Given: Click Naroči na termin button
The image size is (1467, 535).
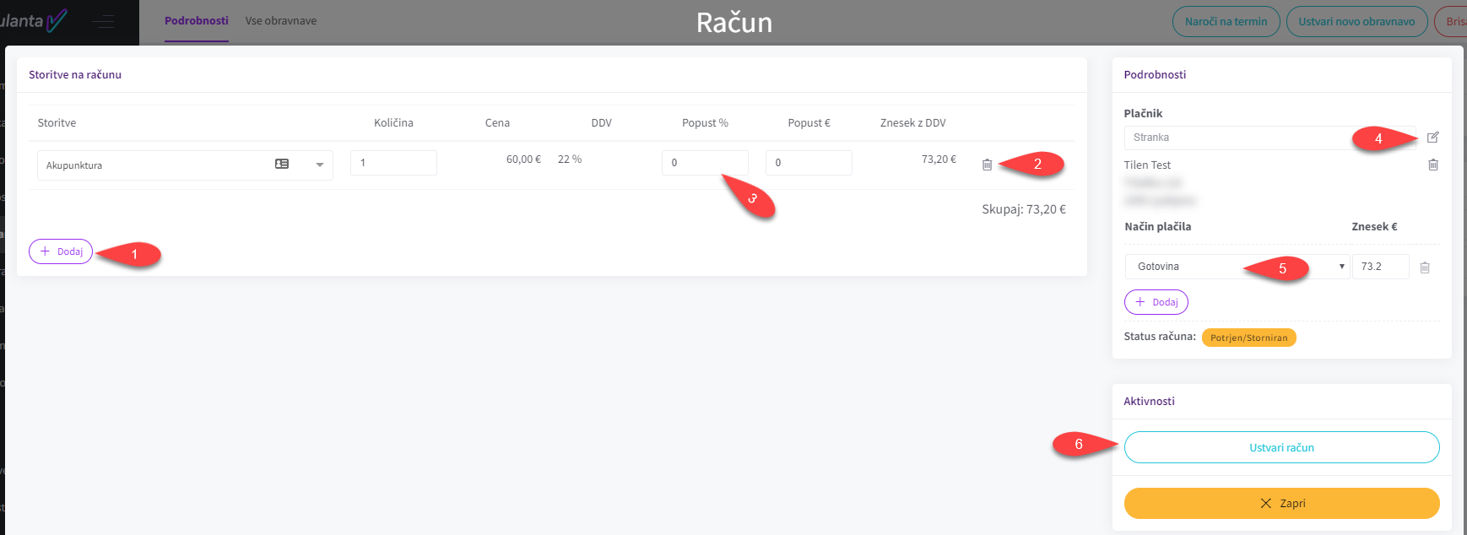Looking at the screenshot, I should [1226, 22].
